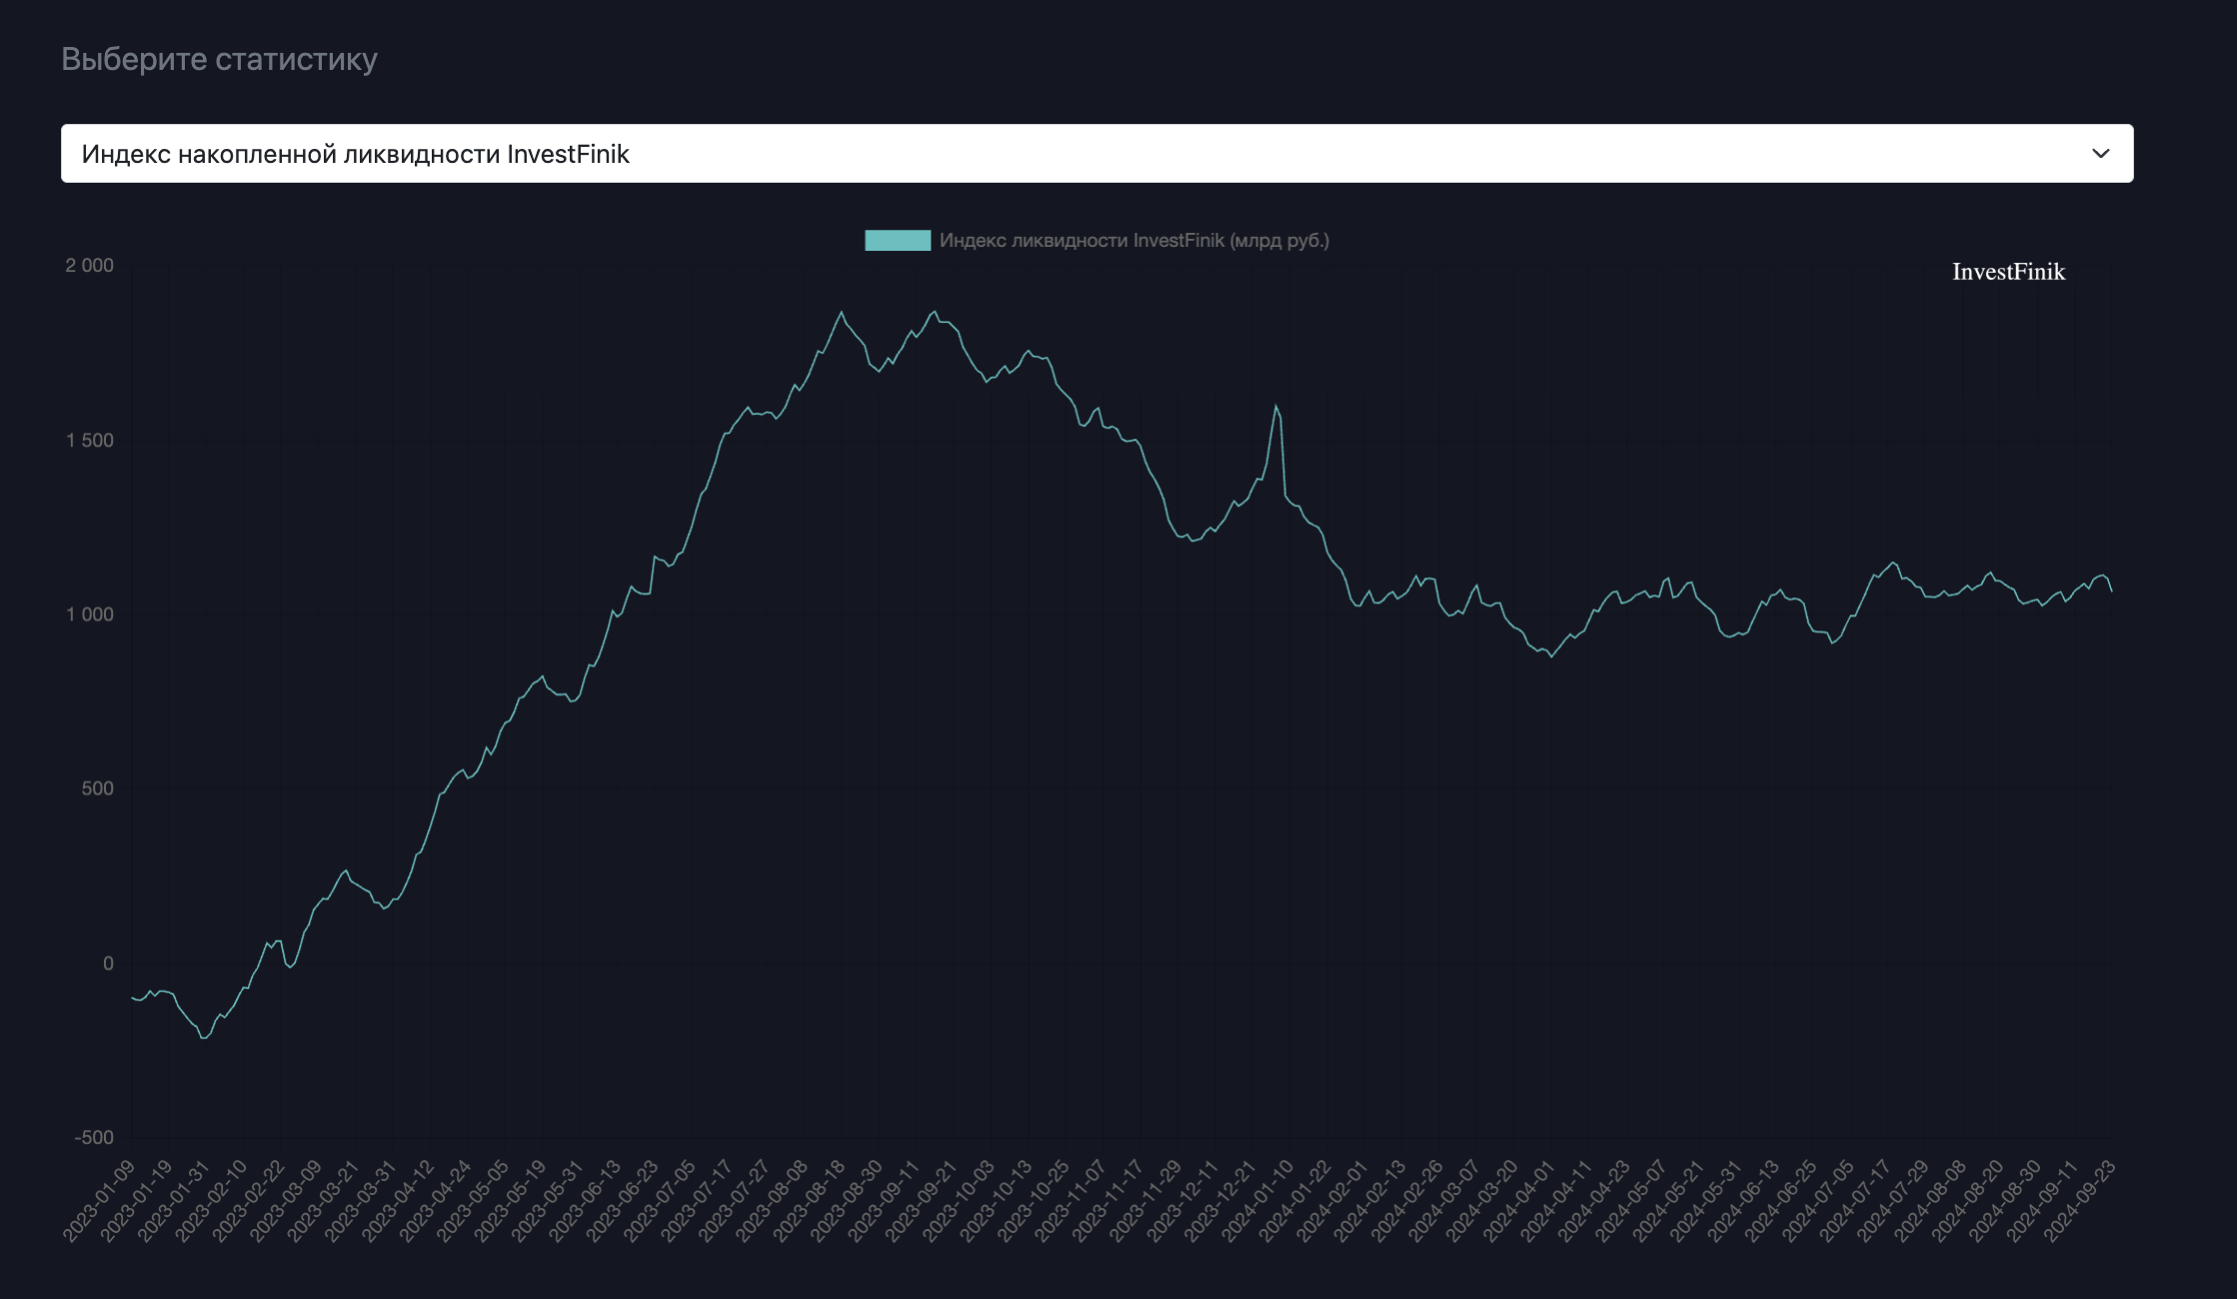Click the 1 500 y-axis label
The height and width of the screenshot is (1299, 2237).
[90, 440]
